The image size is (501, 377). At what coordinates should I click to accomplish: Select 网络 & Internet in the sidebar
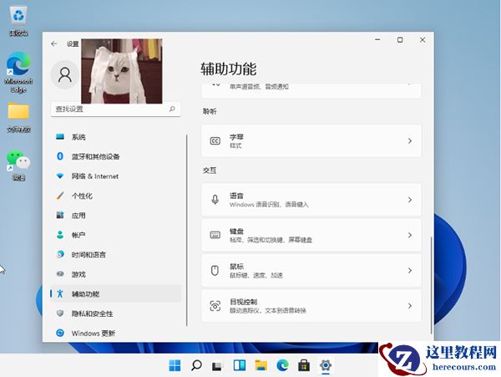click(116, 176)
